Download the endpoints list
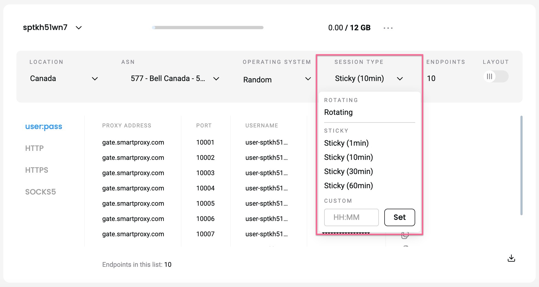Screen dimensions: 539x287 (511, 258)
